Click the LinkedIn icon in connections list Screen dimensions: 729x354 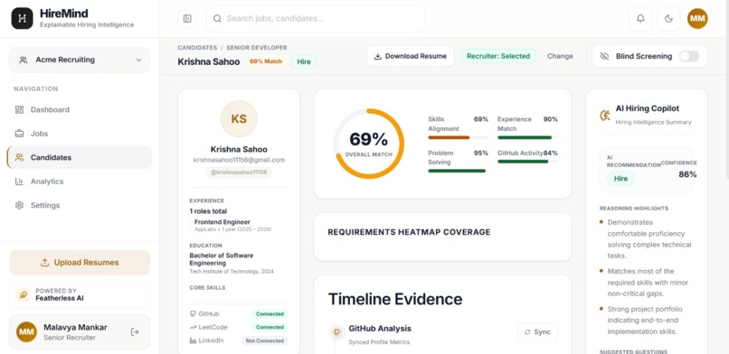[193, 340]
